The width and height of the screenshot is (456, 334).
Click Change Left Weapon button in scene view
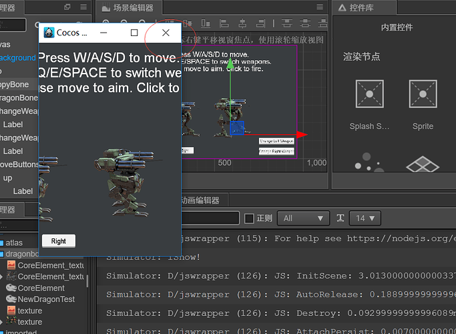pos(276,141)
